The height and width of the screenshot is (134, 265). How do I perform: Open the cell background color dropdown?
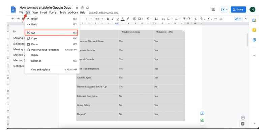(x=203, y=19)
